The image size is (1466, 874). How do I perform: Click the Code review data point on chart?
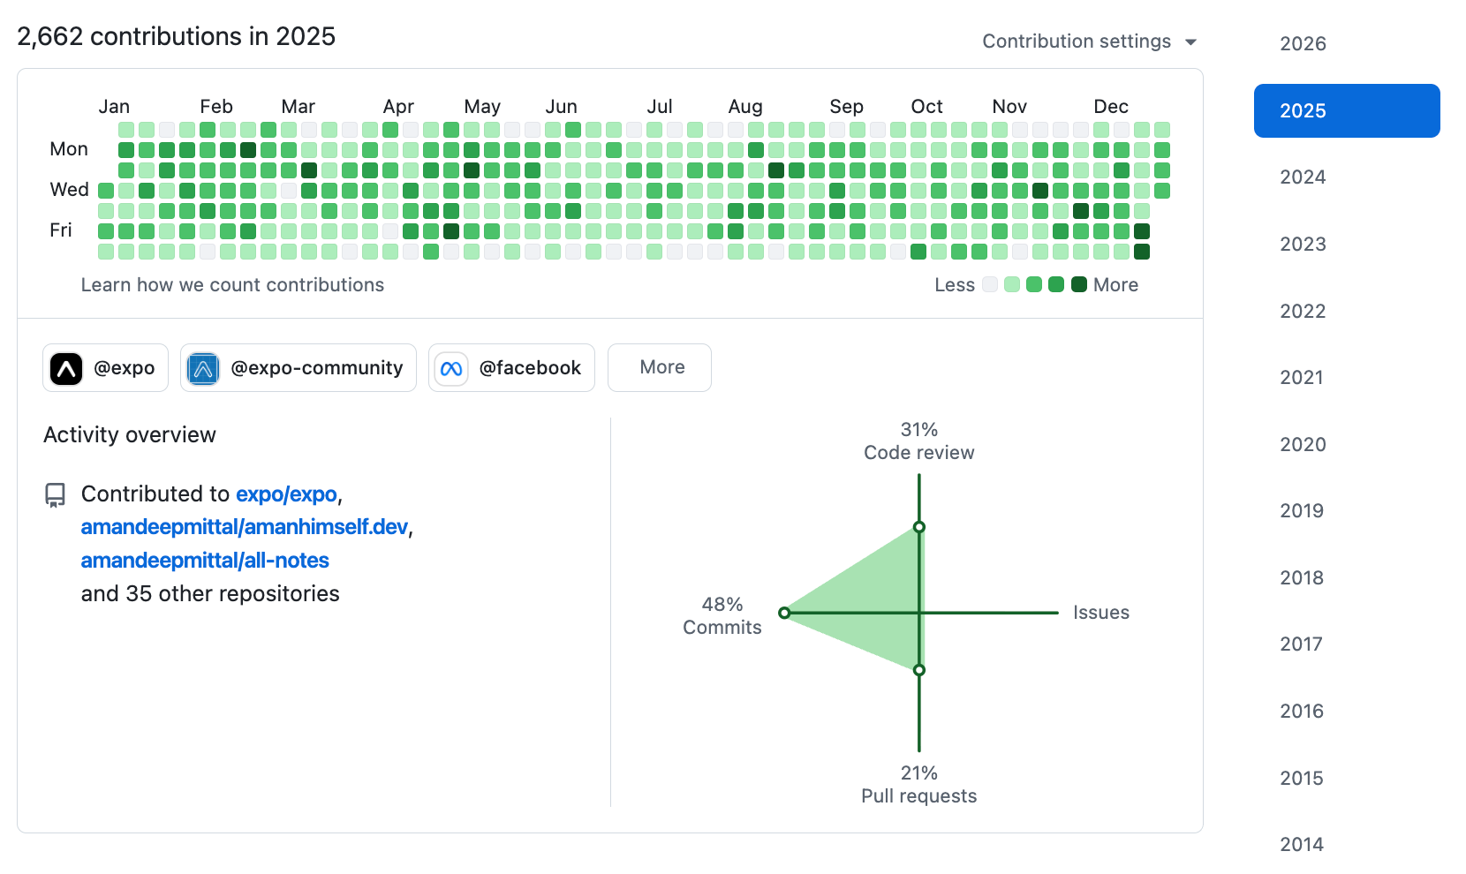[x=919, y=527]
